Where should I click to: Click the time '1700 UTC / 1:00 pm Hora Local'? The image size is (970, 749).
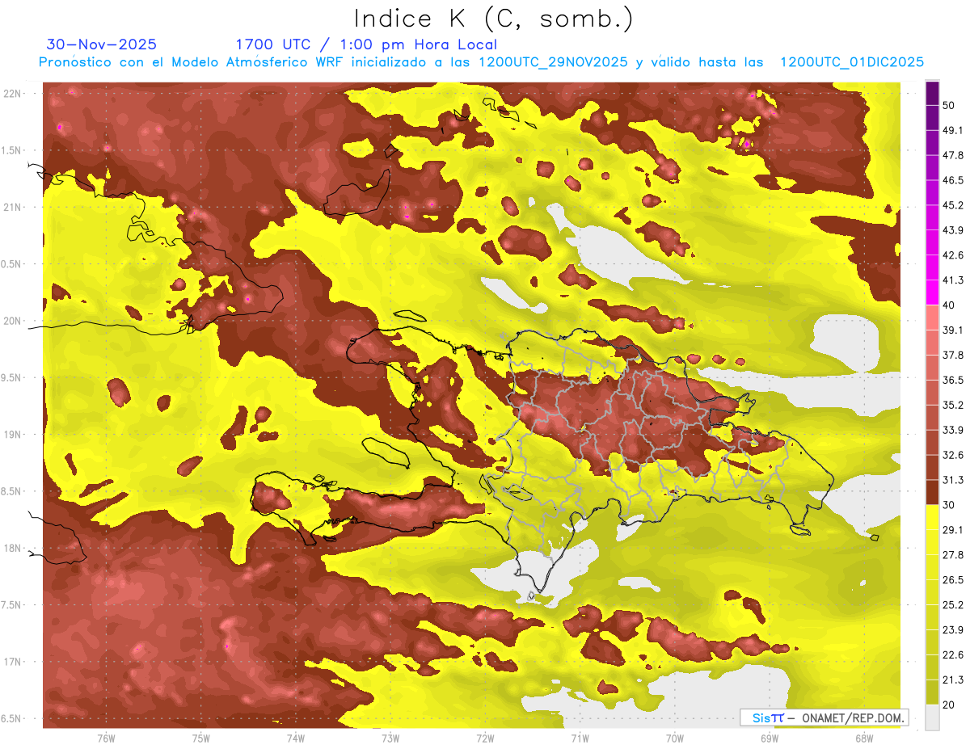coord(366,44)
